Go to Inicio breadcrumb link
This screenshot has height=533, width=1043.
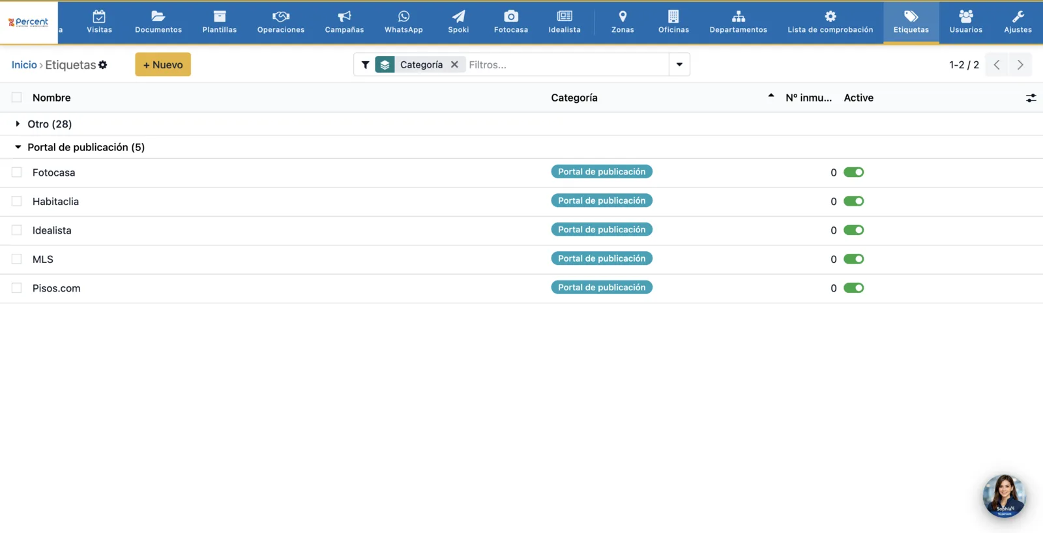[x=24, y=65]
